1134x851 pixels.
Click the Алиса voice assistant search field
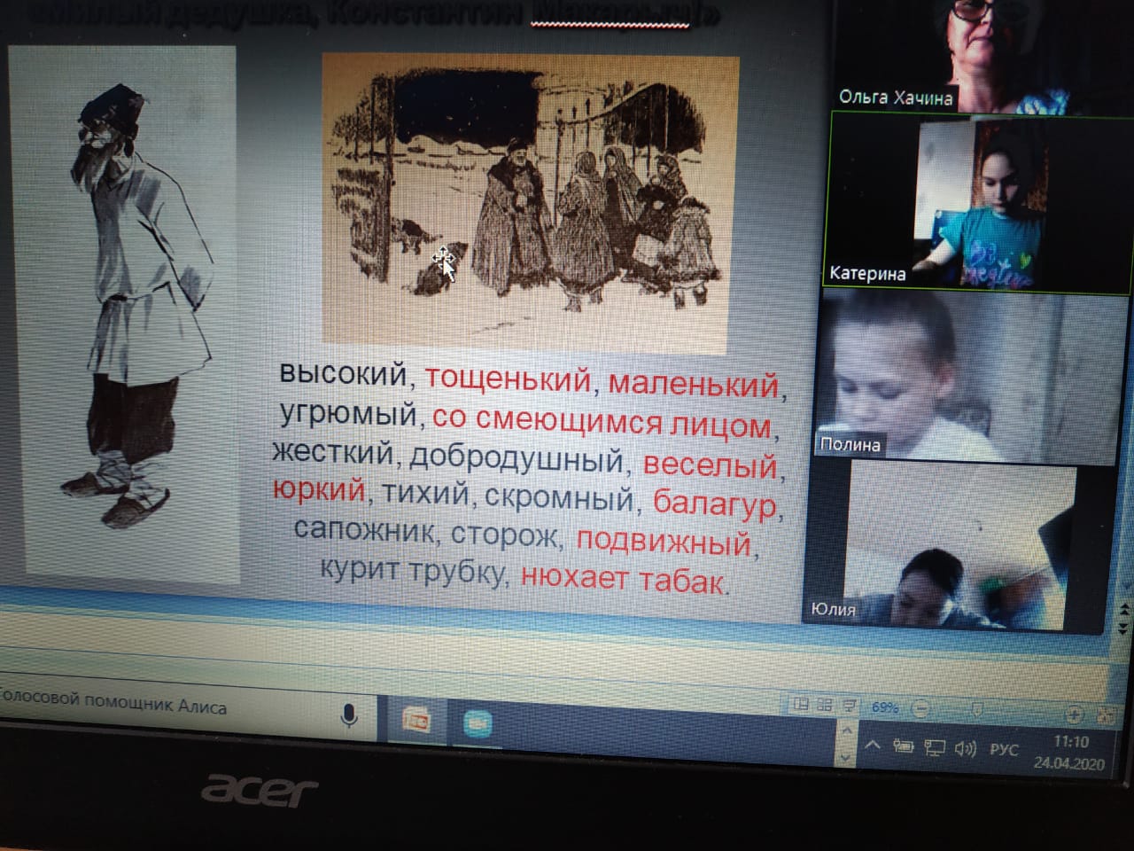(159, 707)
